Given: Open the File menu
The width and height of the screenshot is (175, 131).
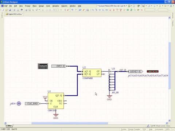Looking at the screenshot, I should coord(11,6).
